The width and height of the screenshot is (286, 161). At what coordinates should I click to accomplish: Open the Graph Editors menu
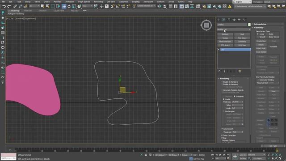tap(84, 2)
